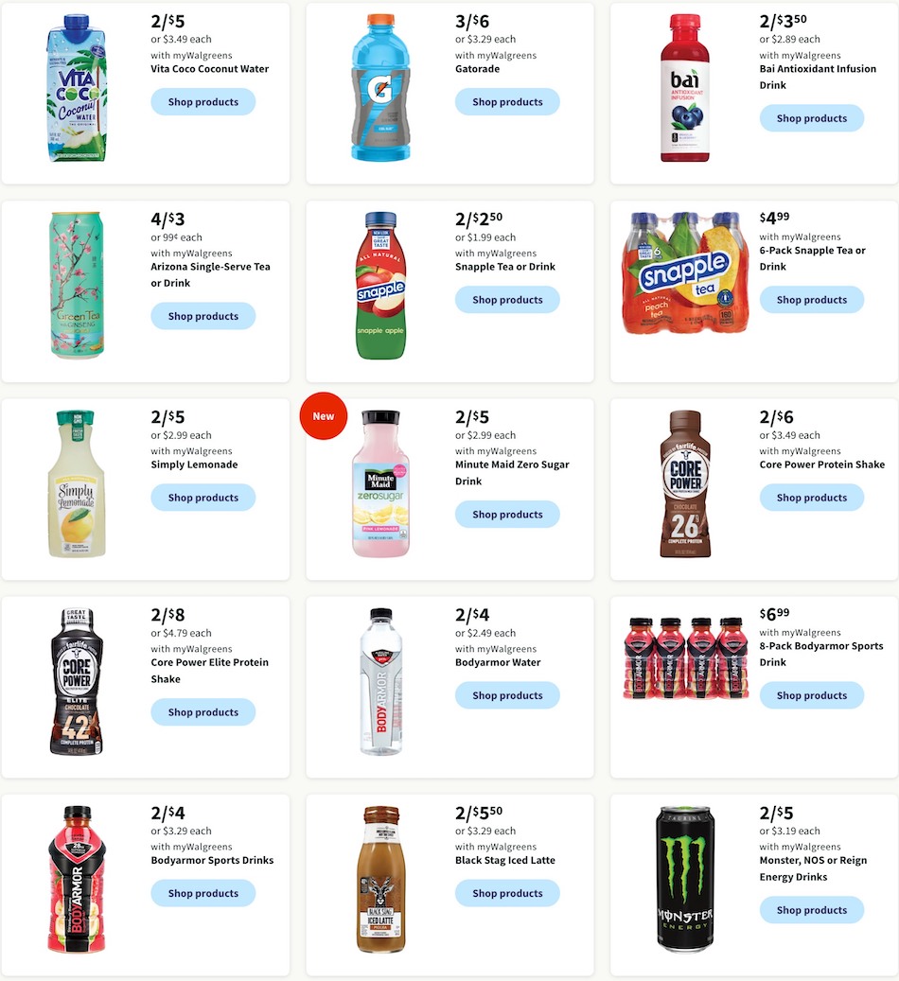This screenshot has height=981, width=899.
Task: Select the Monster Energy can image
Action: click(686, 880)
